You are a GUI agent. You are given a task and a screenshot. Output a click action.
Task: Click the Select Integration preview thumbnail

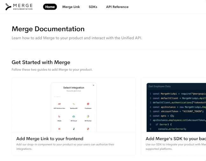coord(74,107)
